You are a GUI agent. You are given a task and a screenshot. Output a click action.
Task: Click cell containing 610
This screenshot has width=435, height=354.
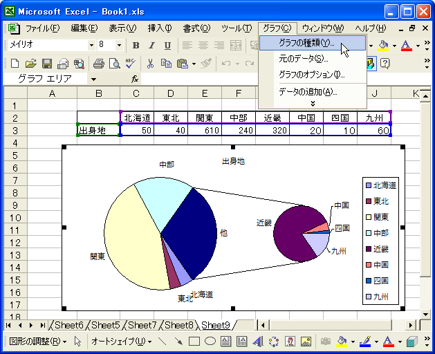coord(205,130)
